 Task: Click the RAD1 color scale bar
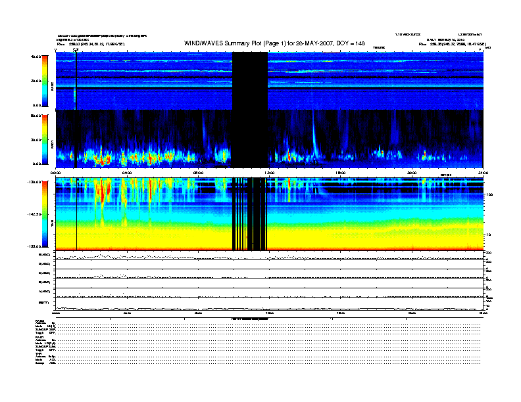point(45,139)
